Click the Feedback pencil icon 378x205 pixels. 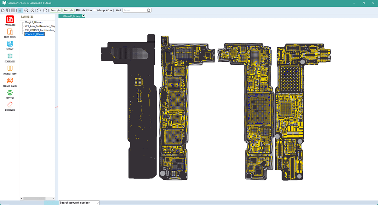click(10, 105)
